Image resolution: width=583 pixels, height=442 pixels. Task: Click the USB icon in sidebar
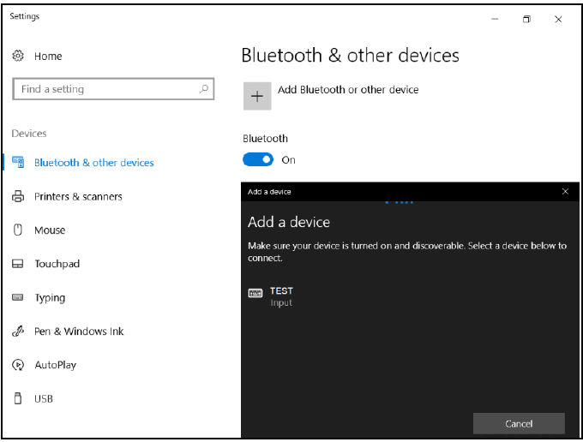tap(18, 398)
